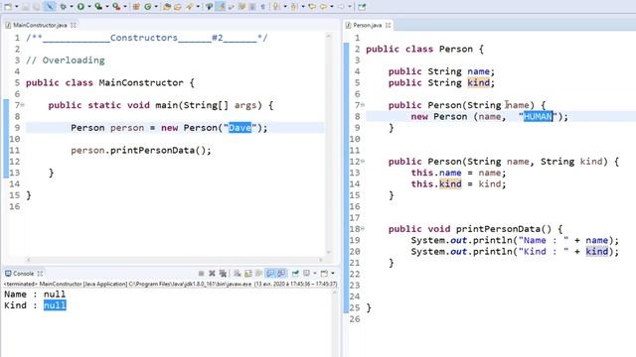This screenshot has width=636, height=357.
Task: Open the New dropdown arrow
Action: coord(17,7)
